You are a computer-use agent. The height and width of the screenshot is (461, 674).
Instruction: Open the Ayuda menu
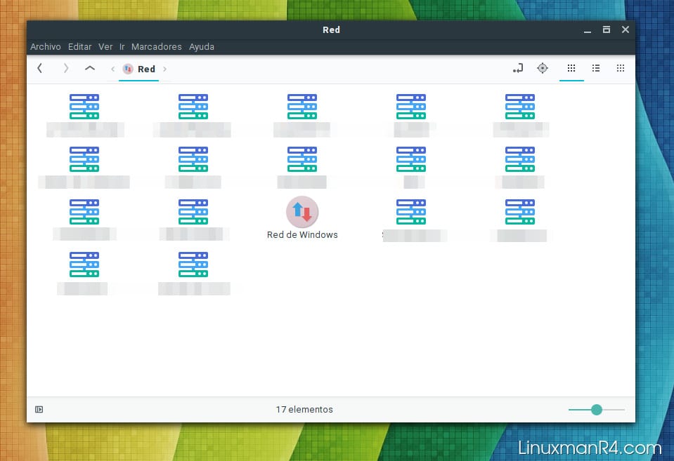coord(202,47)
